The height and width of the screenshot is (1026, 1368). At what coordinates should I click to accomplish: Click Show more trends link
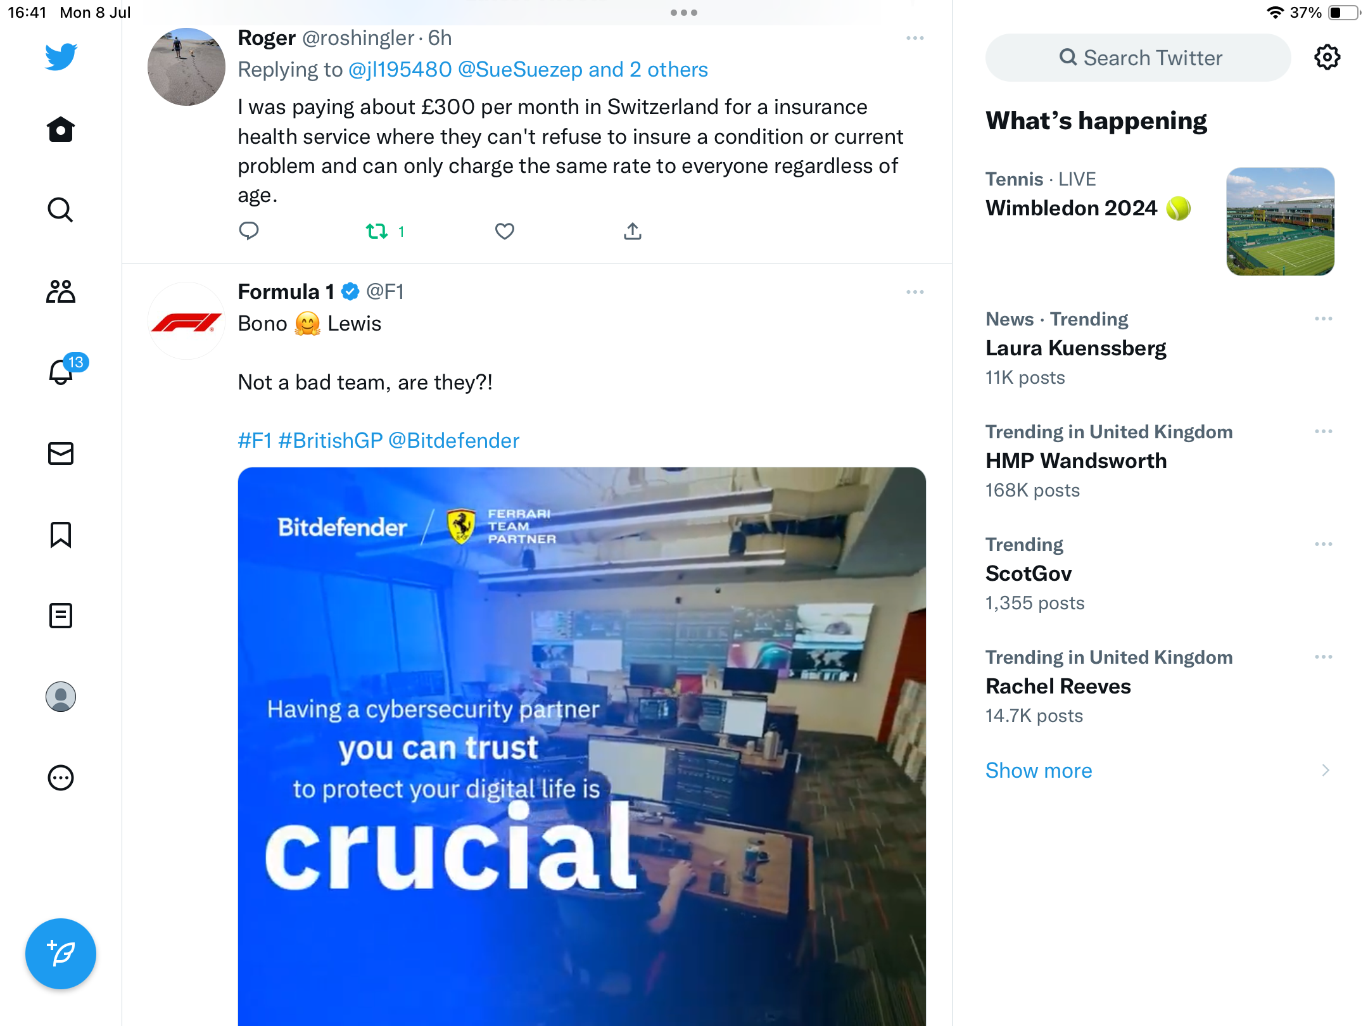(x=1039, y=770)
